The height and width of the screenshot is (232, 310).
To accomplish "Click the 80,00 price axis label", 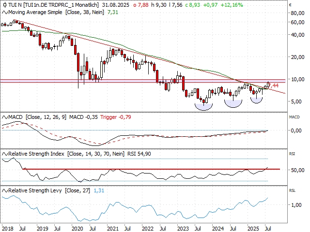I will 297,13.
